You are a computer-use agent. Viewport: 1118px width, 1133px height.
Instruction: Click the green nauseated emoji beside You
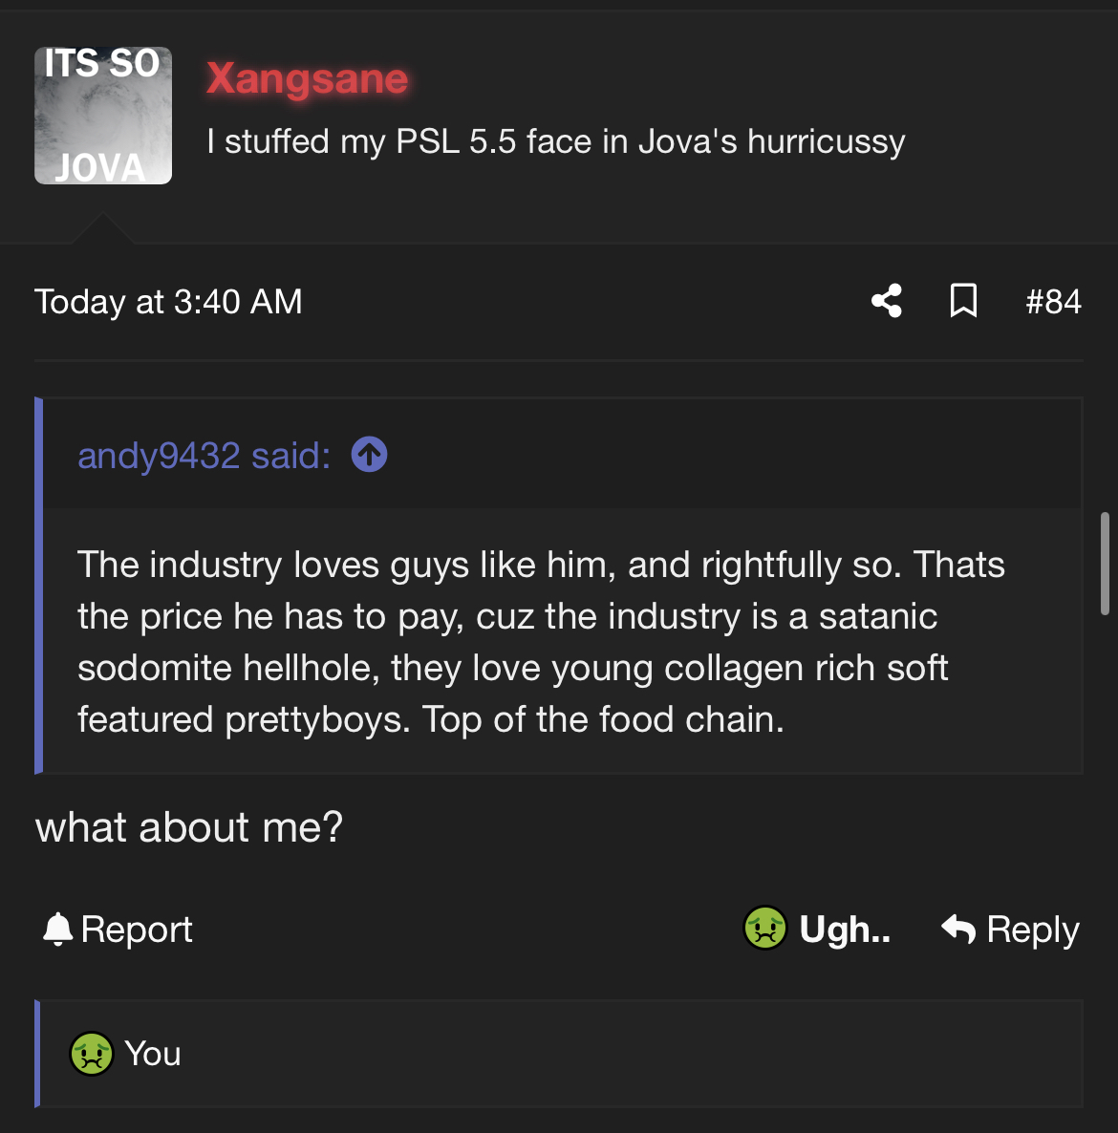[91, 1054]
